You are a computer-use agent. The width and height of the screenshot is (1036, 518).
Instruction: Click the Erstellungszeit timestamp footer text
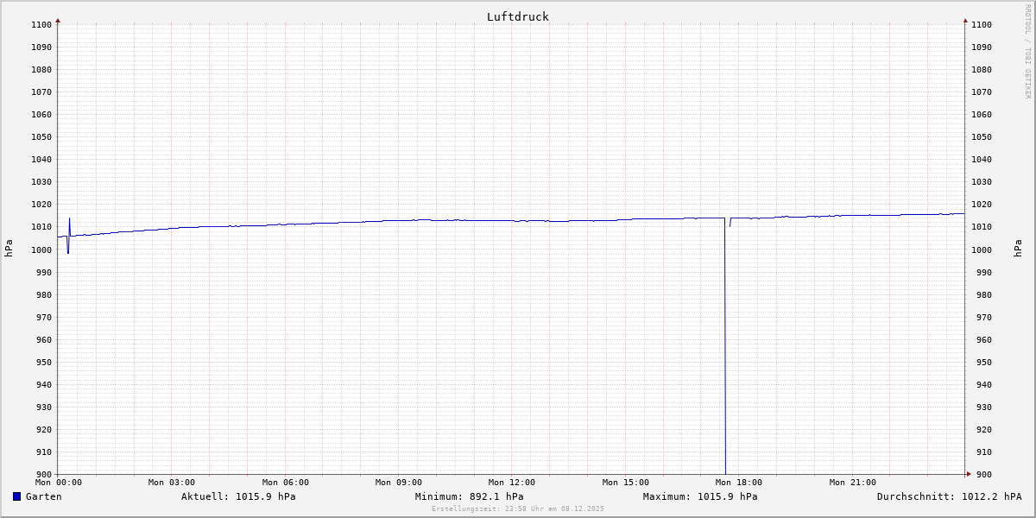pos(518,509)
